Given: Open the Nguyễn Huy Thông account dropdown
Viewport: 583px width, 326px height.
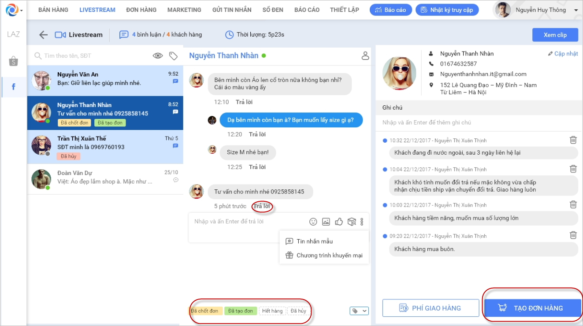Looking at the screenshot, I should 576,10.
